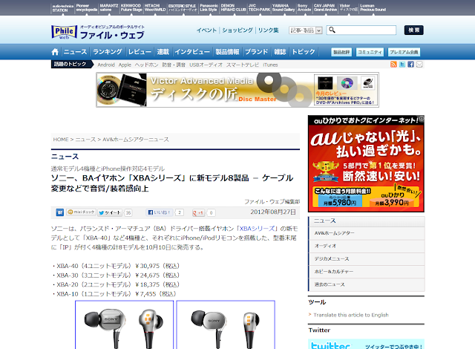Click the mixi check button
This screenshot has width=475, height=349.
pyautogui.click(x=81, y=212)
